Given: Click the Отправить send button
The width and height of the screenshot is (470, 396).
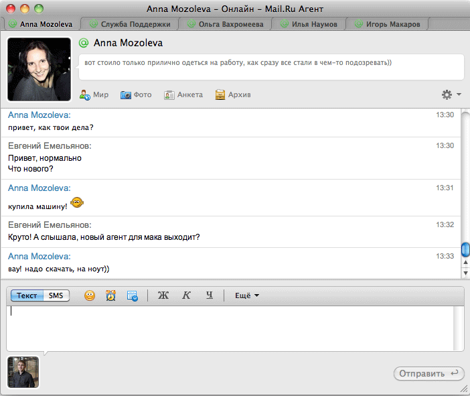Looking at the screenshot, I should click(x=428, y=373).
